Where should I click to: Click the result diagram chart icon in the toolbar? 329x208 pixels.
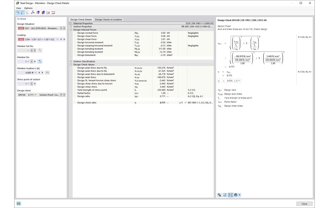[x=48, y=12]
